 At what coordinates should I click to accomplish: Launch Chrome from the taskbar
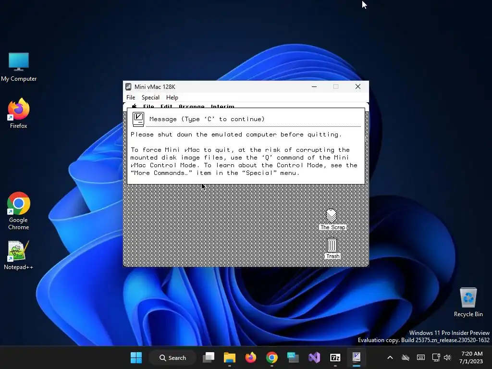(272, 357)
